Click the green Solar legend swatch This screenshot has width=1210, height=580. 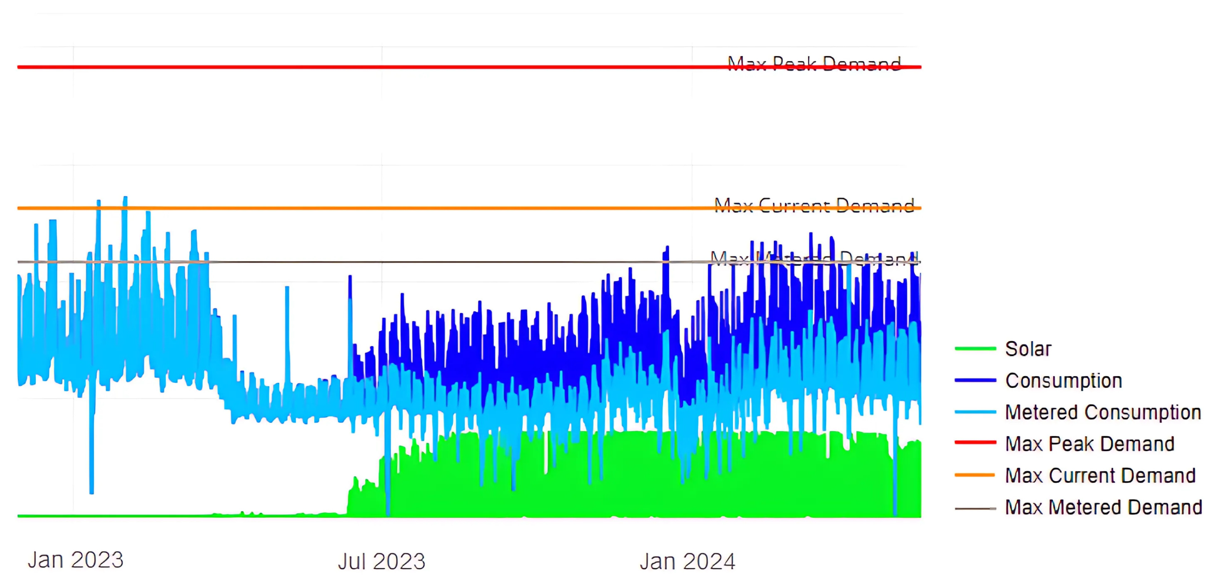pyautogui.click(x=975, y=349)
